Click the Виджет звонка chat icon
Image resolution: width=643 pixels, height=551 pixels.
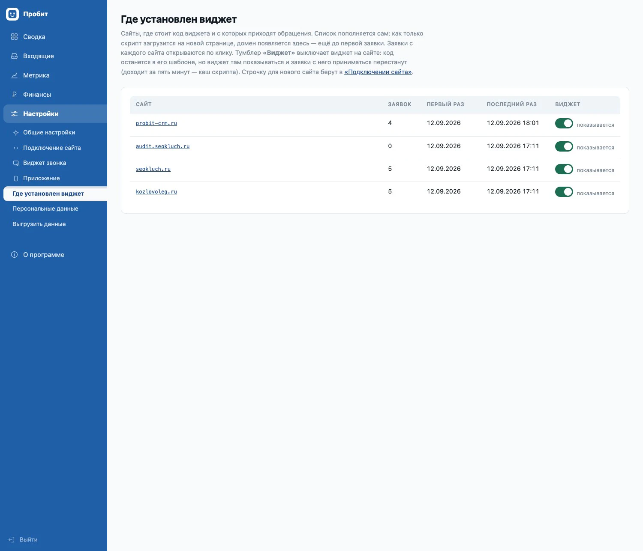16,163
